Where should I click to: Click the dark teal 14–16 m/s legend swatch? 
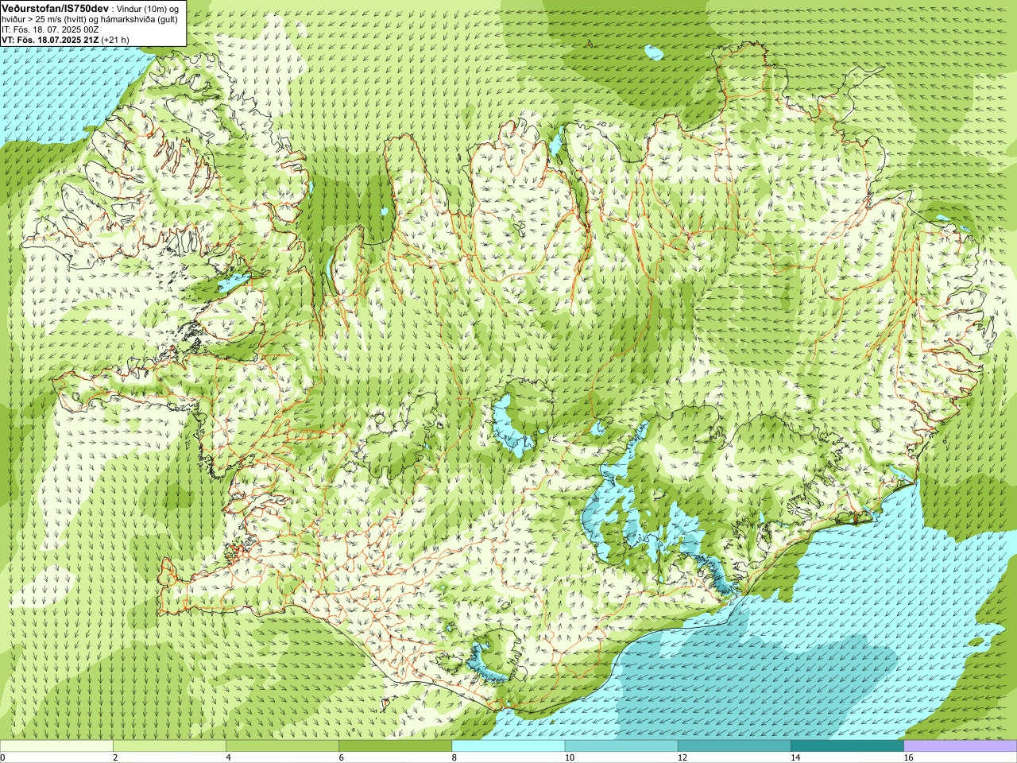click(x=847, y=746)
